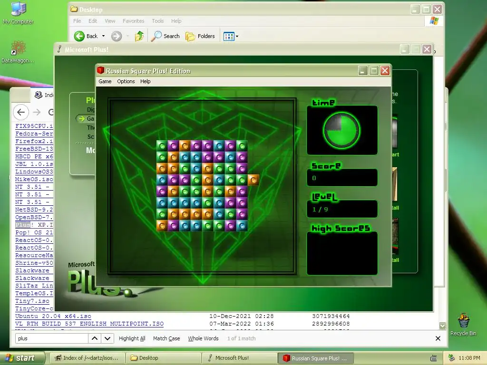Image resolution: width=487 pixels, height=365 pixels.
Task: Open the SliTaz Lin link
Action: tap(34, 286)
